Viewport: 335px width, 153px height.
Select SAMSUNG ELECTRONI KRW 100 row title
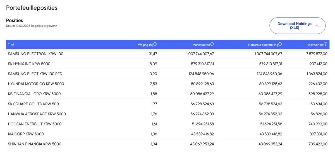pos(36,54)
